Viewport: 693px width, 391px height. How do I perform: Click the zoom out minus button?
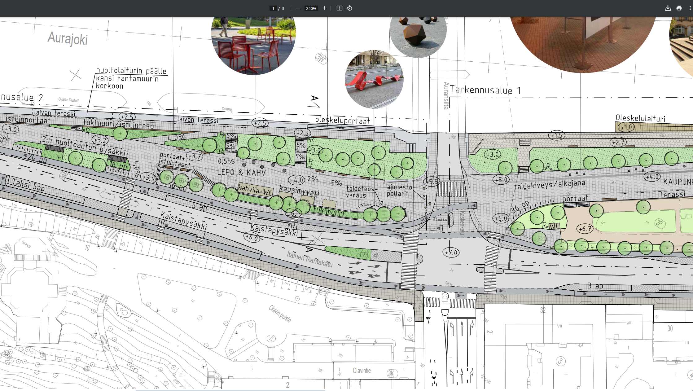coord(298,8)
